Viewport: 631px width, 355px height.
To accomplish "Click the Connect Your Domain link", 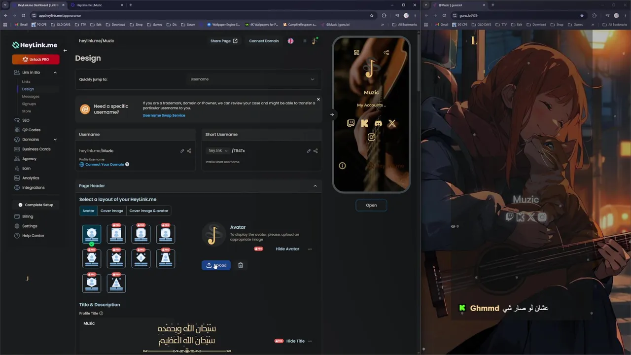I will click(105, 164).
